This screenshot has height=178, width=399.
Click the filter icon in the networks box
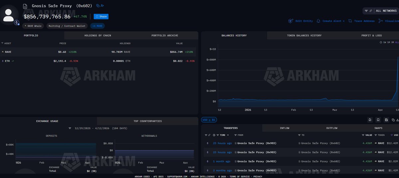click(366, 11)
